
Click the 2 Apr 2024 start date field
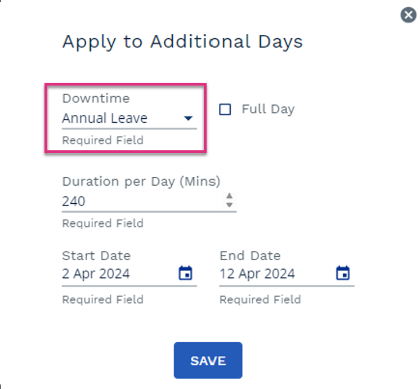coord(120,274)
